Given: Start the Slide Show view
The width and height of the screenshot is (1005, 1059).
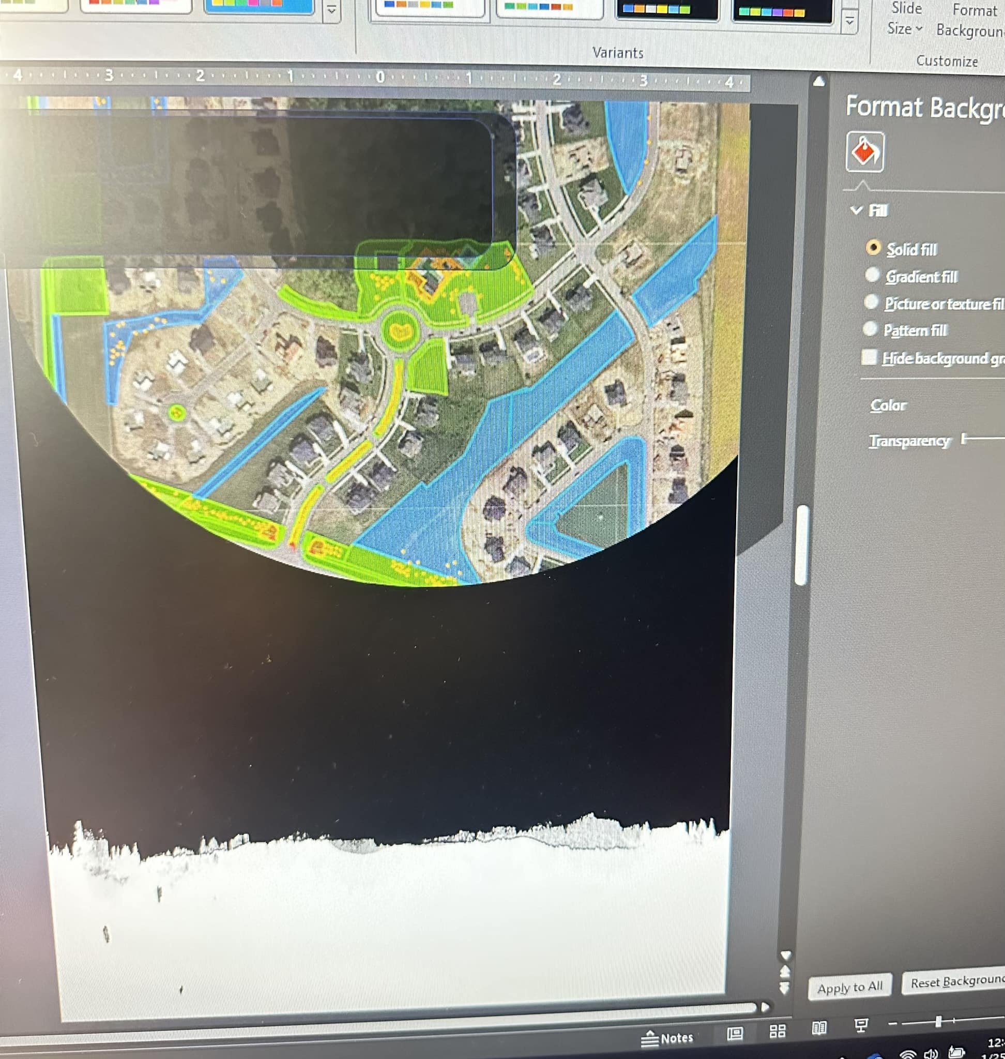Looking at the screenshot, I should (861, 1025).
